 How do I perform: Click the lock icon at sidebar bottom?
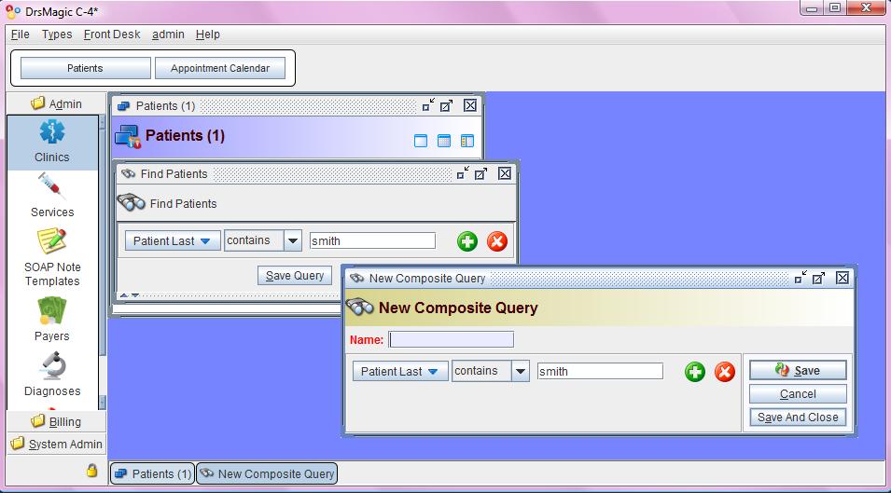(x=91, y=471)
